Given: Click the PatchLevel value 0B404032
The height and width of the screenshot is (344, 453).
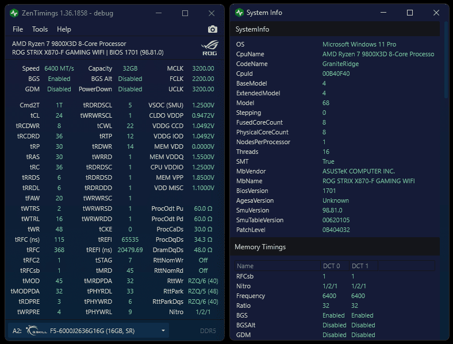Looking at the screenshot, I should pyautogui.click(x=336, y=230).
